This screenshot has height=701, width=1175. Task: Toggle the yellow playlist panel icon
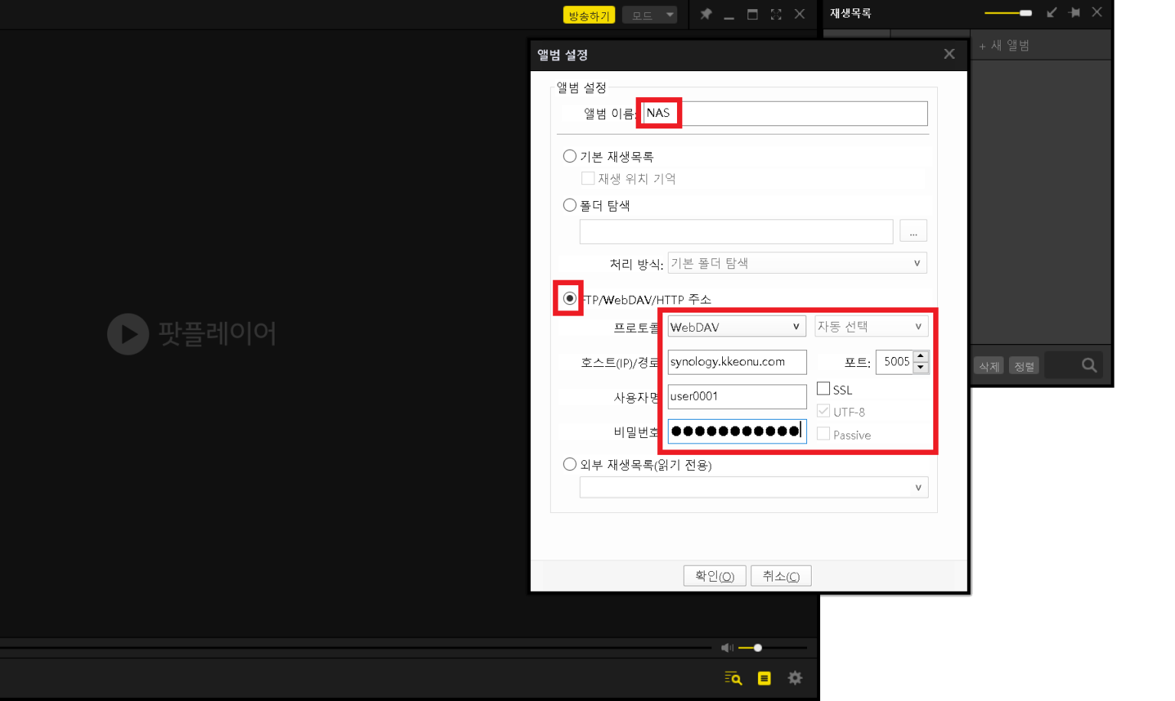[764, 678]
